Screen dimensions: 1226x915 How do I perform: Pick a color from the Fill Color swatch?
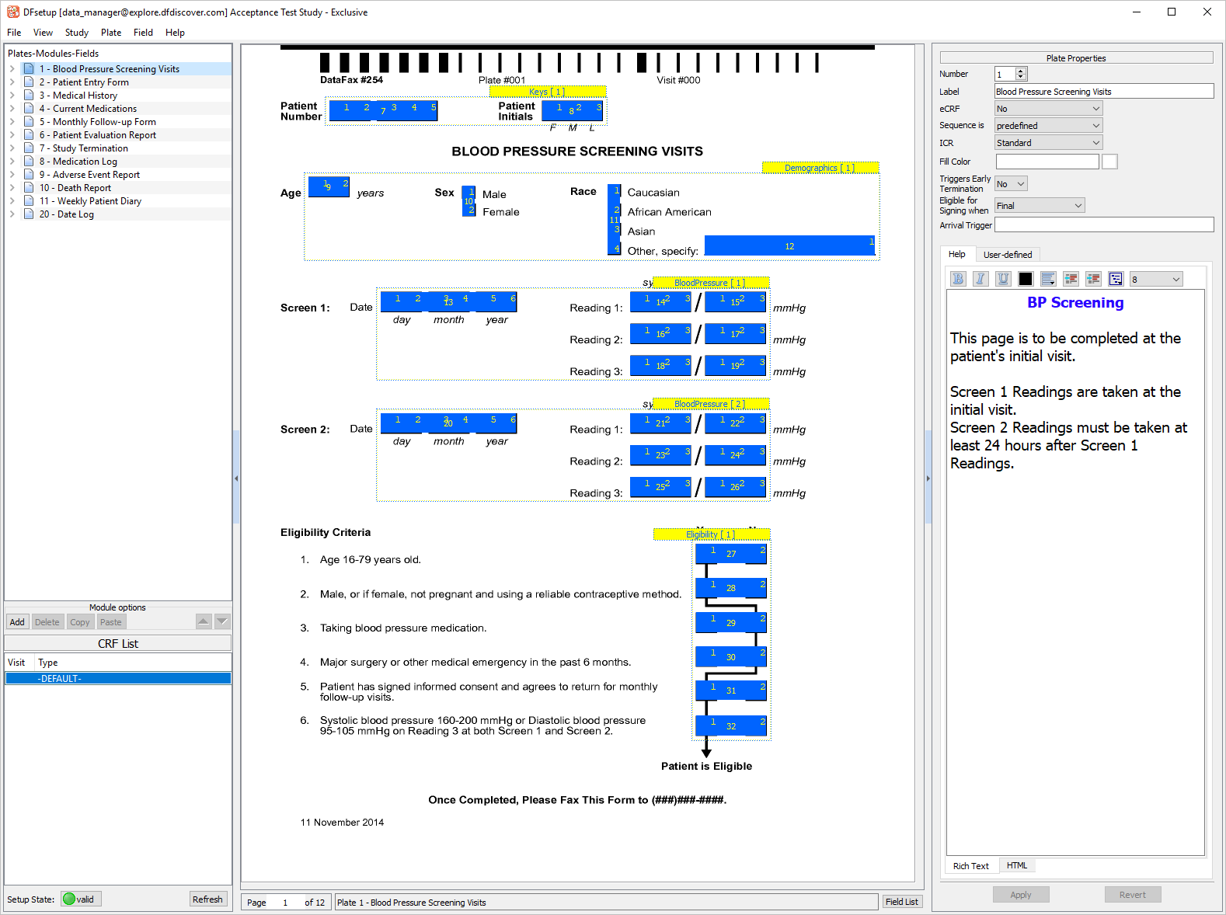point(1109,162)
